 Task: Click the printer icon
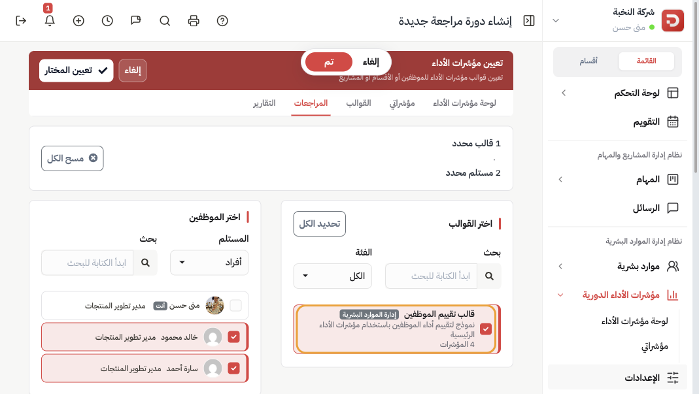(194, 21)
